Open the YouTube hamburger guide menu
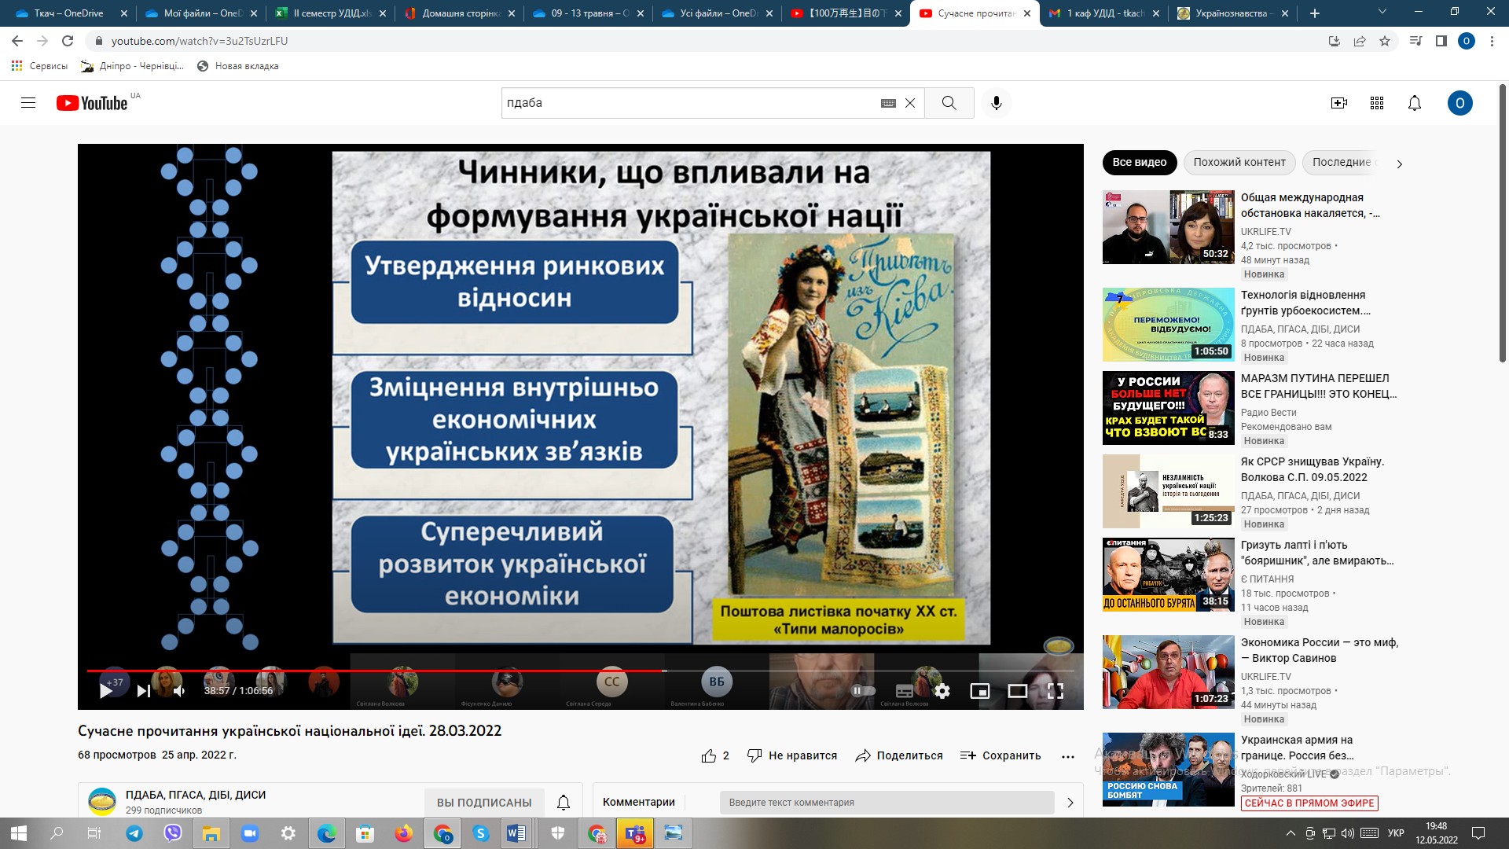This screenshot has width=1509, height=849. click(x=28, y=103)
